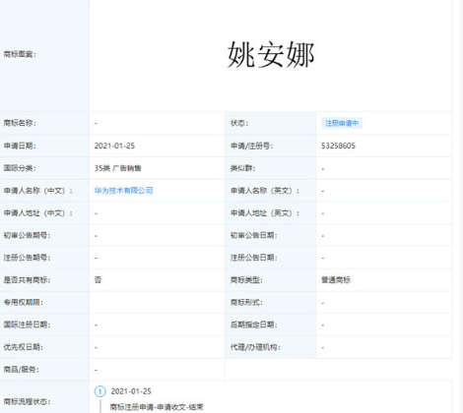Click the 注册申请中 status badge
Image resolution: width=463 pixels, height=413 pixels.
342,123
